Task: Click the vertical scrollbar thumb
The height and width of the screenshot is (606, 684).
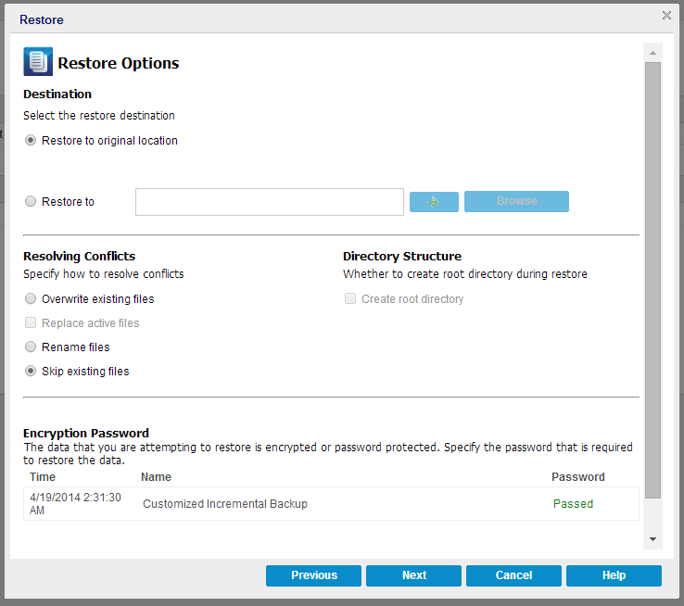Action: coord(653,280)
